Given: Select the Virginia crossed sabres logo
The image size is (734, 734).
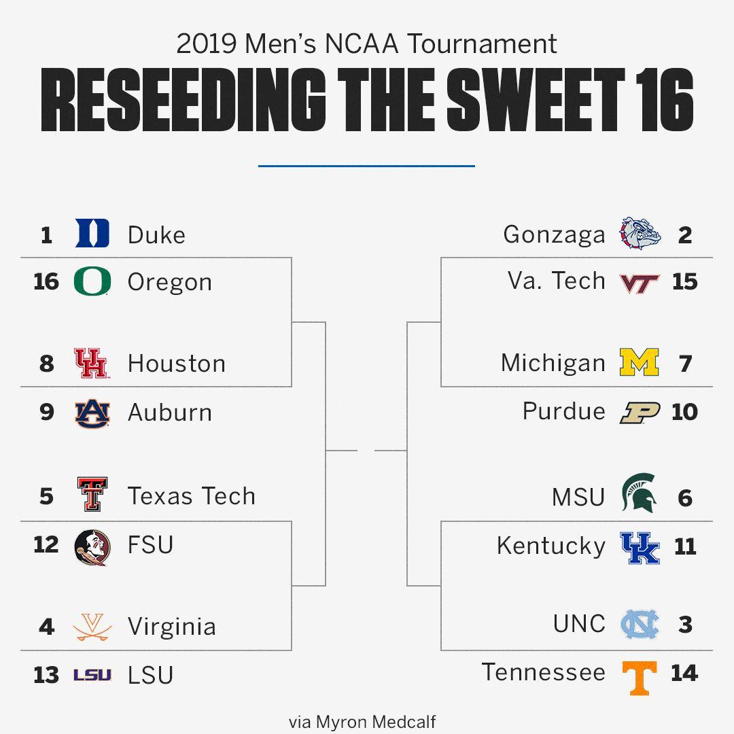Looking at the screenshot, I should (92, 627).
